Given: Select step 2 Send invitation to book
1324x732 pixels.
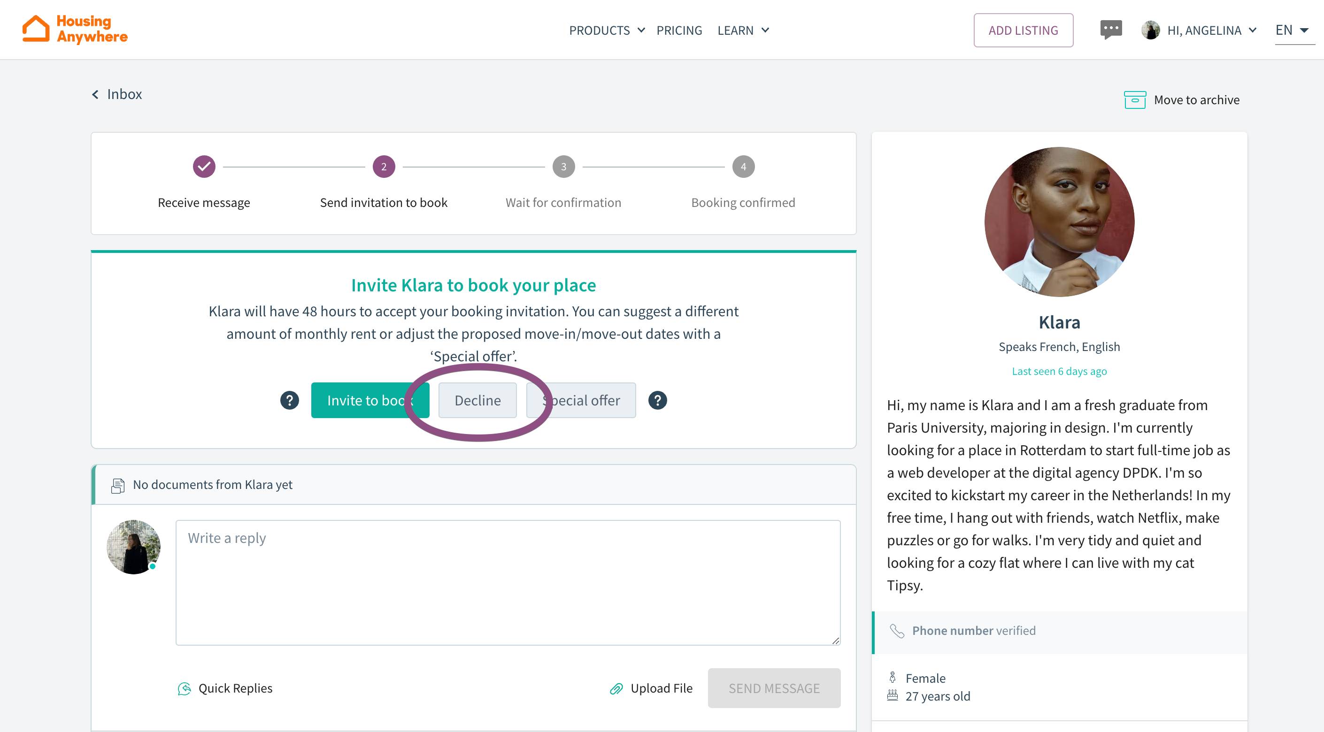Looking at the screenshot, I should [384, 167].
